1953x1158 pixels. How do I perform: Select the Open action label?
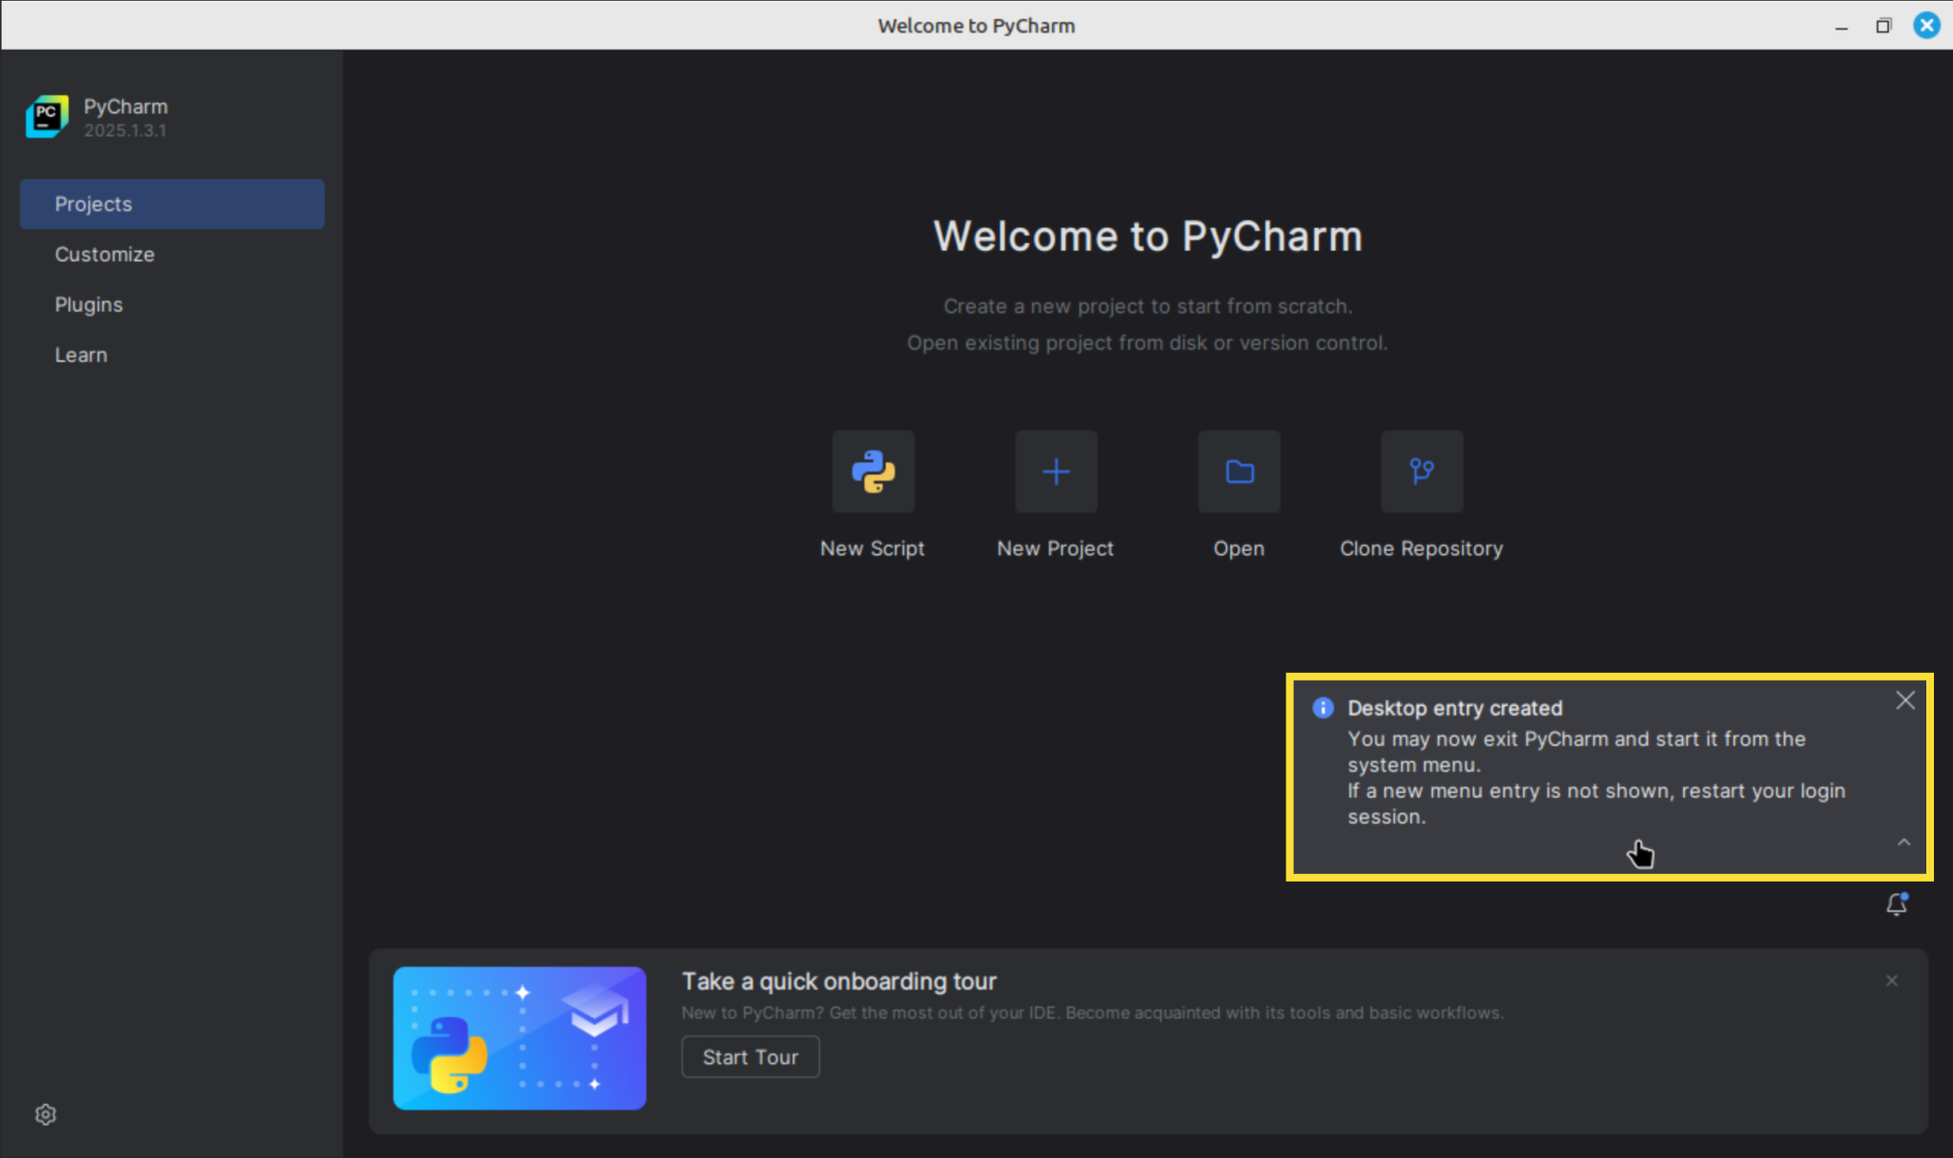pos(1237,547)
